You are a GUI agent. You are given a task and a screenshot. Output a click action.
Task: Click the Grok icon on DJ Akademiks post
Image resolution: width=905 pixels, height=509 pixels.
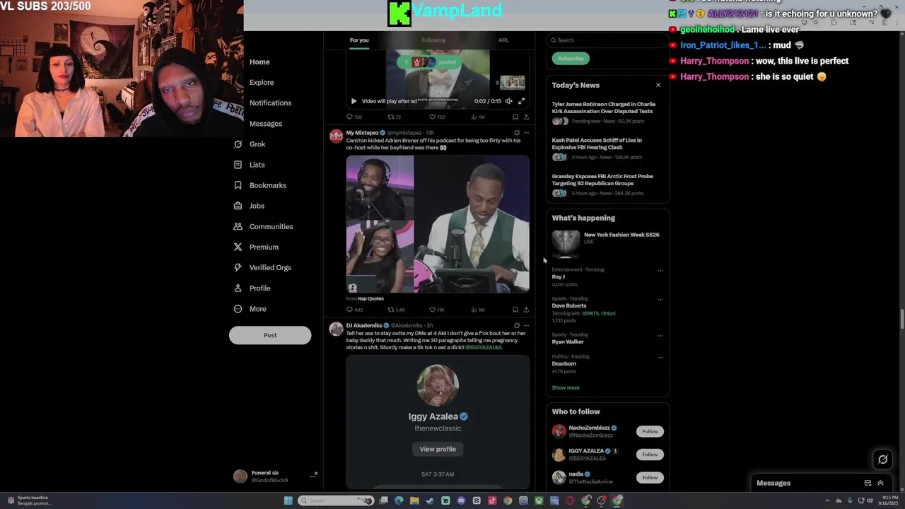click(517, 326)
